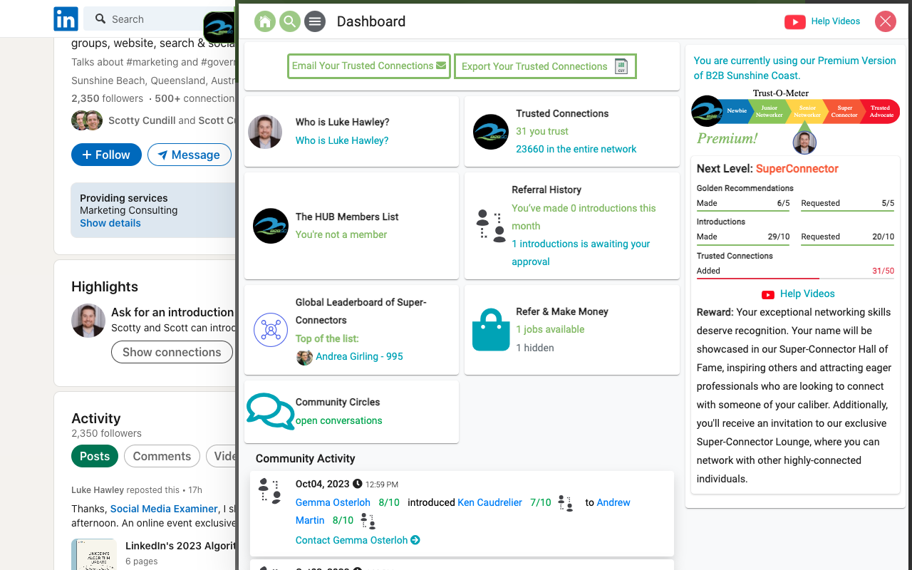Viewport: 912px width, 570px height.
Task: Open 1 introductions awaiting your approval
Action: point(581,253)
